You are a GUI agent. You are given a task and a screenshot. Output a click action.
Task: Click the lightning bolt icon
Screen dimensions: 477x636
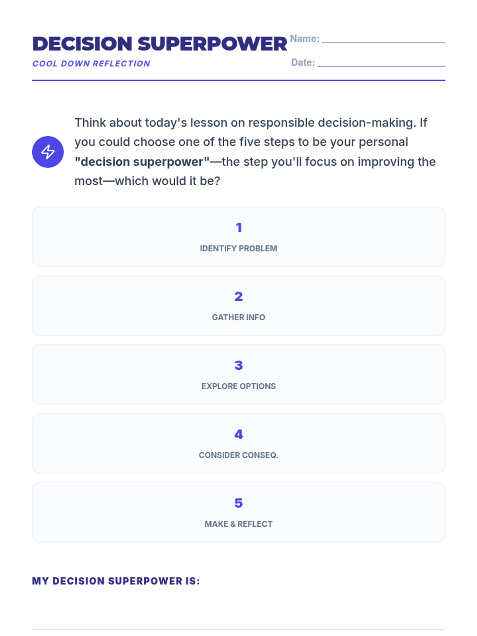[48, 152]
